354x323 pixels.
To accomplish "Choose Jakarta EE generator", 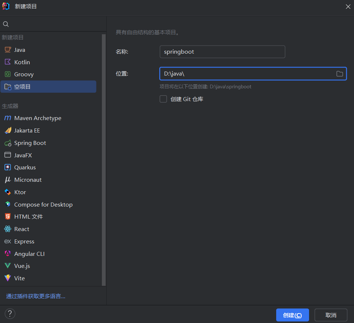I will tap(48, 130).
